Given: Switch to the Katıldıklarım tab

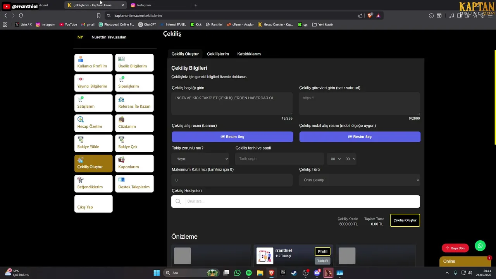Looking at the screenshot, I should point(249,54).
